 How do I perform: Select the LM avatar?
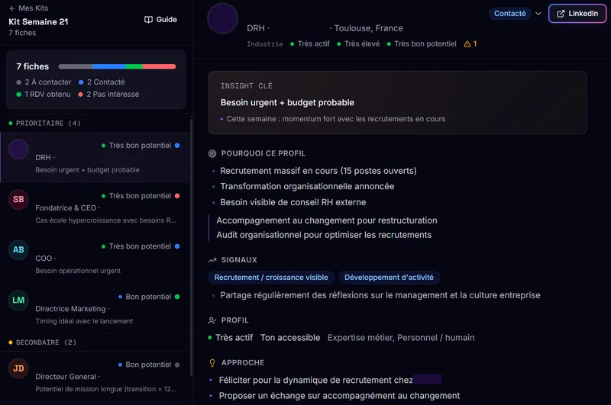(18, 301)
